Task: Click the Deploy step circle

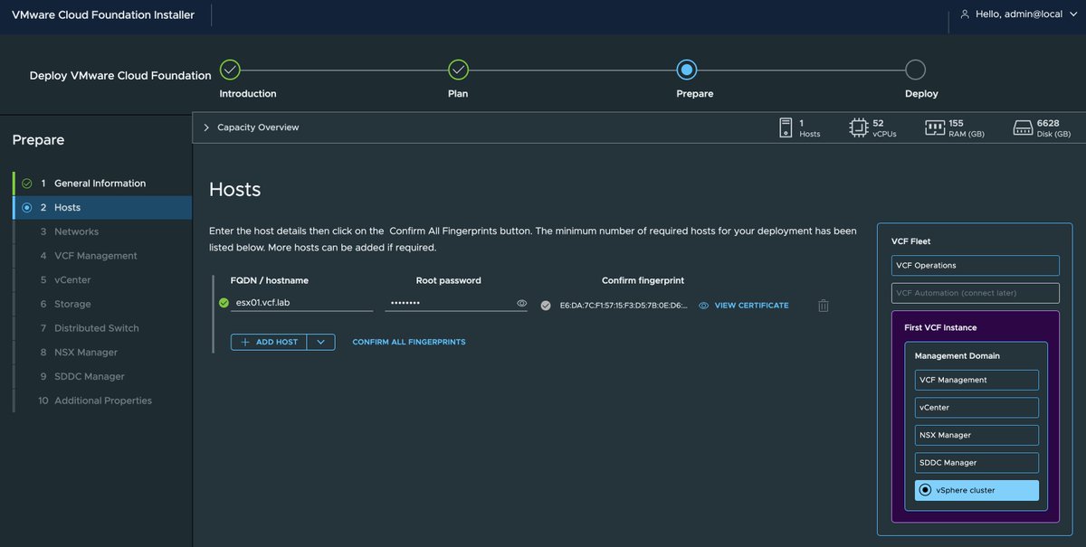Action: [915, 70]
